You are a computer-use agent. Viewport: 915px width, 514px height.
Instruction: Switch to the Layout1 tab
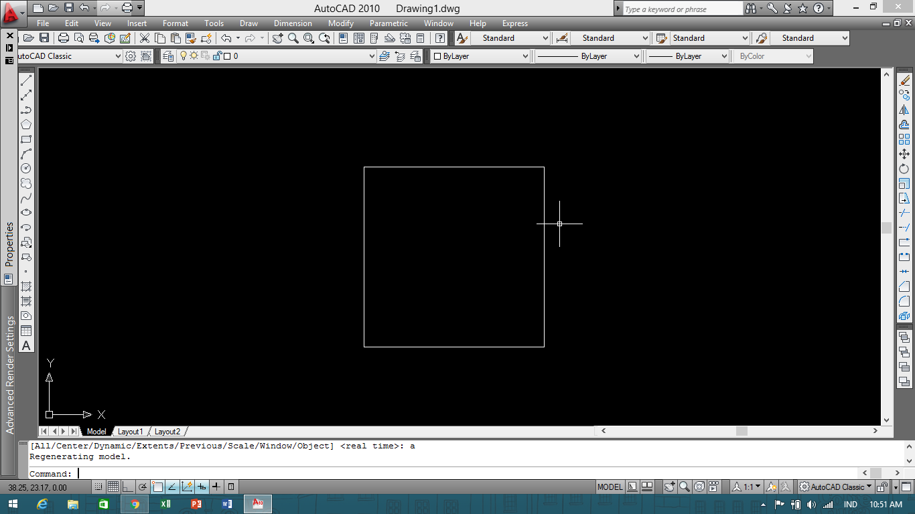coord(130,431)
